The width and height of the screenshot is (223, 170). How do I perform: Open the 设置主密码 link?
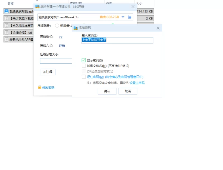coord(137,83)
